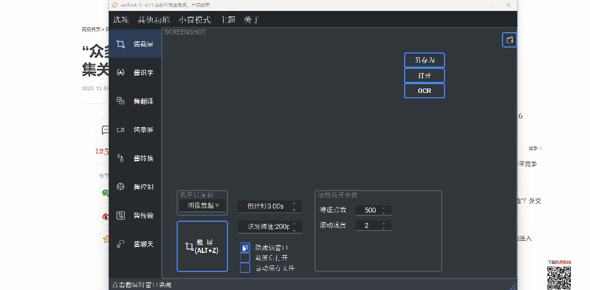Increase the 倒计时 countdown value
Image resolution: width=590 pixels, height=290 pixels.
pos(294,203)
